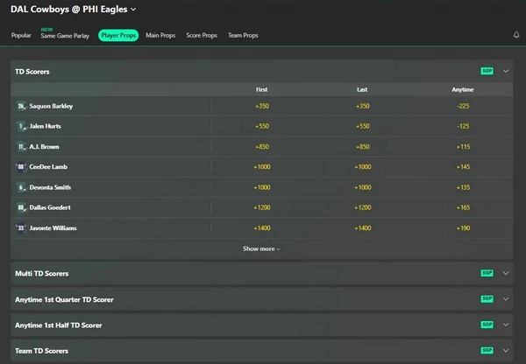
Task: Open the Score Props tab
Action: (x=202, y=35)
